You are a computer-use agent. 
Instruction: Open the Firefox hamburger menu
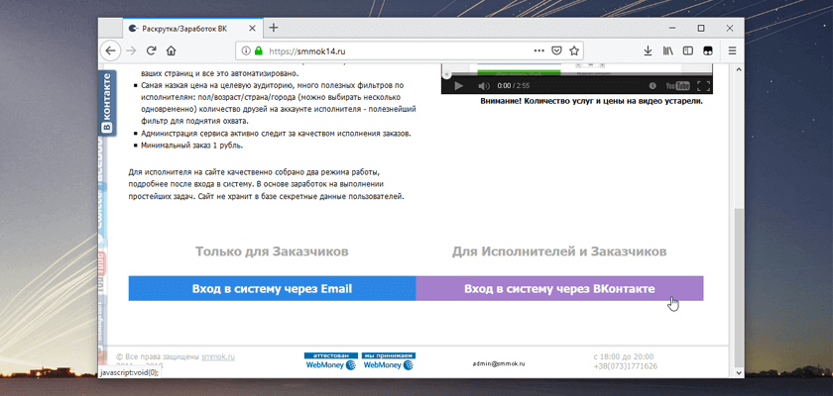point(732,50)
